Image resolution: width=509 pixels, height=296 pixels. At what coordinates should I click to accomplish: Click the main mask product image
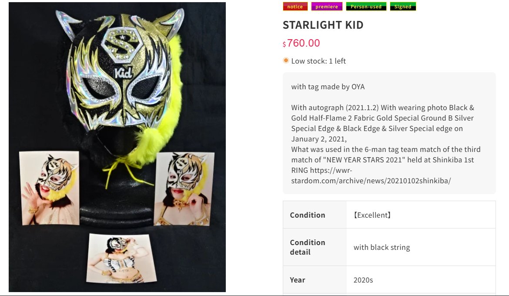(x=117, y=100)
